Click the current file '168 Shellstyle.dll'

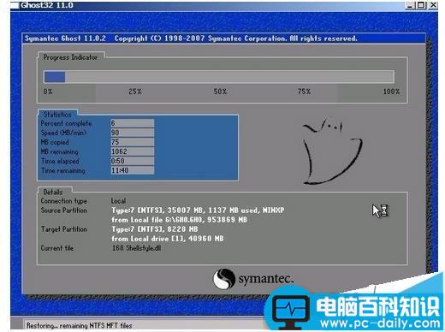pyautogui.click(x=136, y=248)
